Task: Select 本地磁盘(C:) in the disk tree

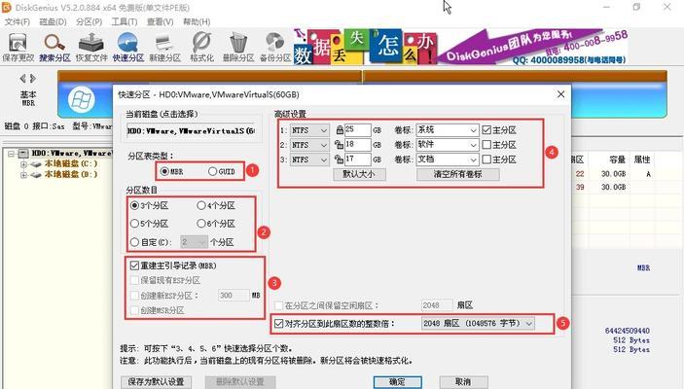Action: click(x=71, y=164)
